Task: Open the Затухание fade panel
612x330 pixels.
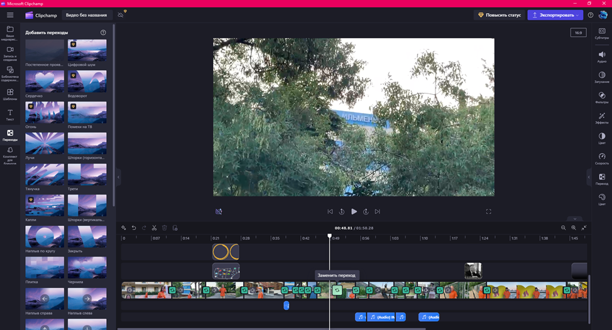Action: pyautogui.click(x=602, y=77)
